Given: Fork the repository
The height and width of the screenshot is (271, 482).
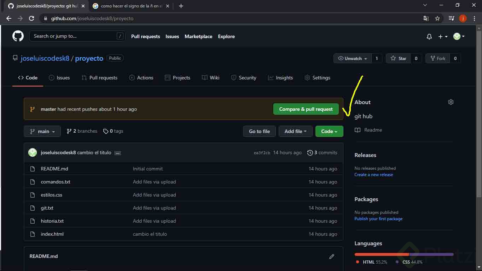Looking at the screenshot, I should point(437,59).
